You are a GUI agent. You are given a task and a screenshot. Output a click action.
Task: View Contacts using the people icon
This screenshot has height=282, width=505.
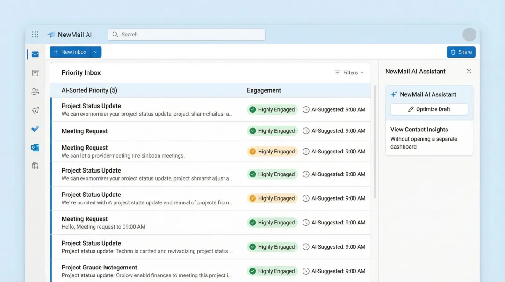coord(35,92)
